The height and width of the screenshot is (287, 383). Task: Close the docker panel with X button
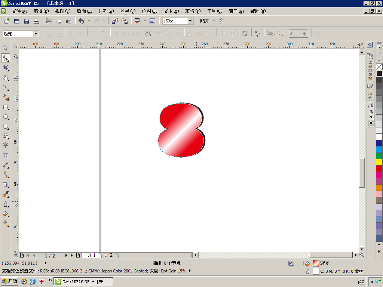point(371,123)
